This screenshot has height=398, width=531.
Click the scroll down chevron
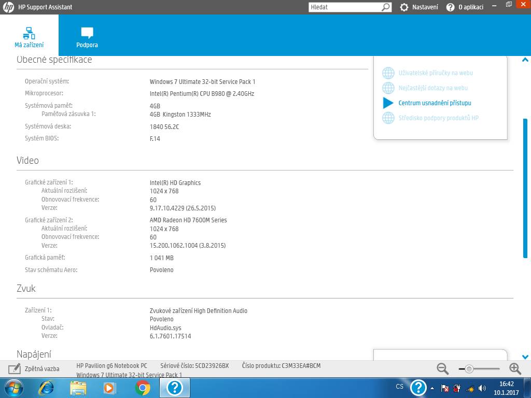525,357
